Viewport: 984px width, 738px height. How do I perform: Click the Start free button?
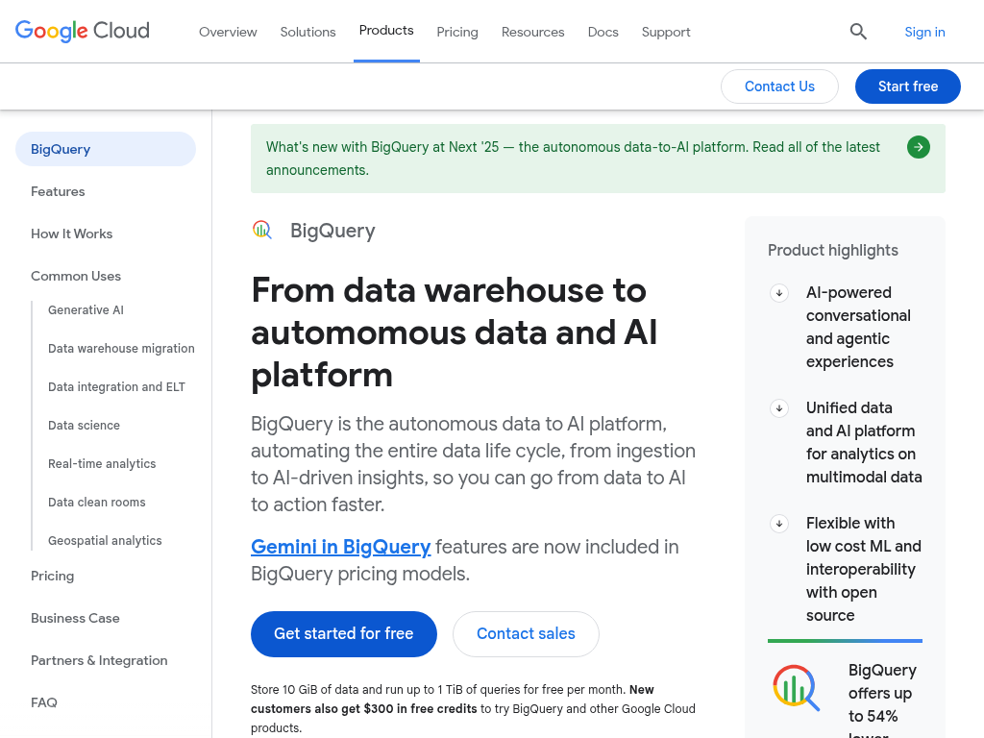[x=907, y=86]
